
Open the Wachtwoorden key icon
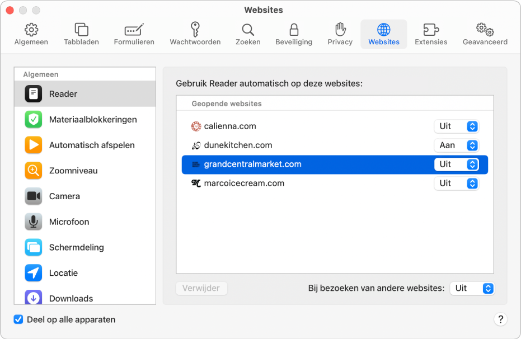pyautogui.click(x=195, y=29)
